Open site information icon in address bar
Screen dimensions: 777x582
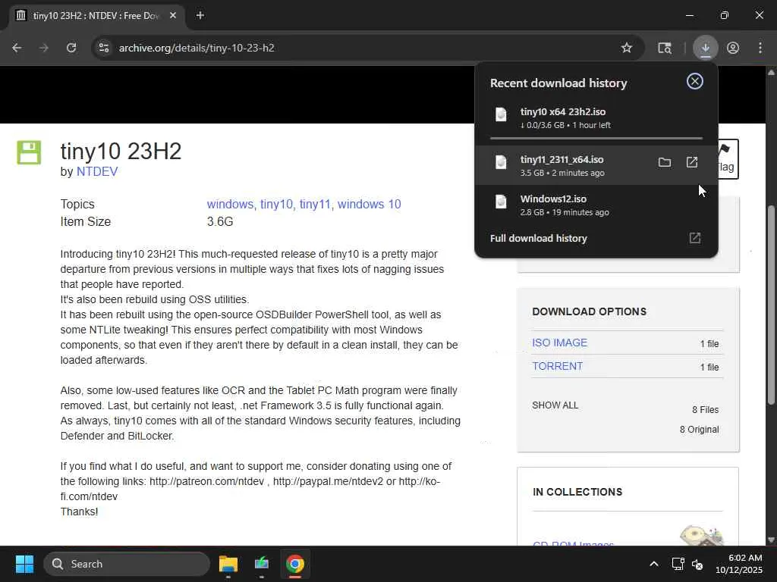pos(104,48)
